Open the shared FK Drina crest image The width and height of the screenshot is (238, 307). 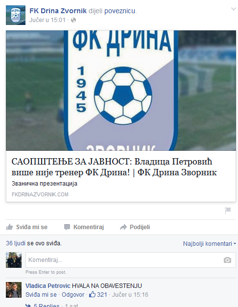(x=121, y=91)
